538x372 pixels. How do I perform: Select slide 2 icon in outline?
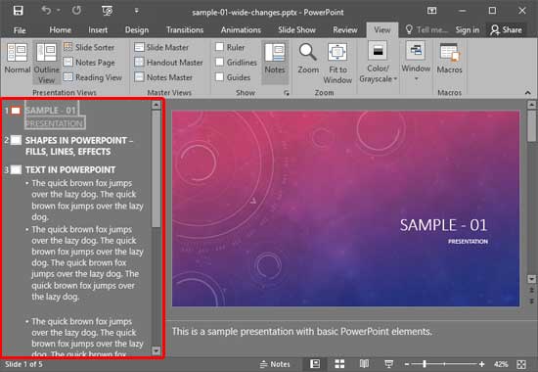(16, 140)
